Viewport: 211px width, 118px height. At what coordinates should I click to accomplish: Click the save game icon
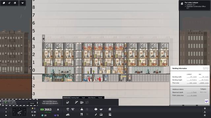pos(205,115)
